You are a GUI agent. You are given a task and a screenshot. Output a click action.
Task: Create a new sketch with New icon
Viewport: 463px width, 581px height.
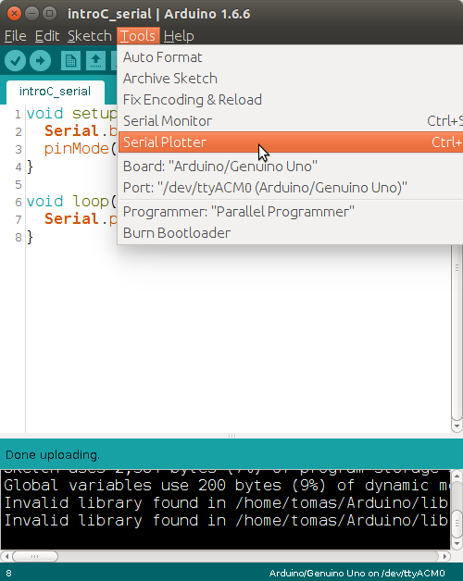[x=70, y=61]
